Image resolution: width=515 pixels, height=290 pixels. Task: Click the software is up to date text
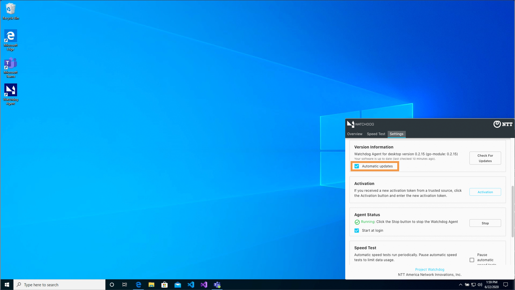[x=395, y=159]
